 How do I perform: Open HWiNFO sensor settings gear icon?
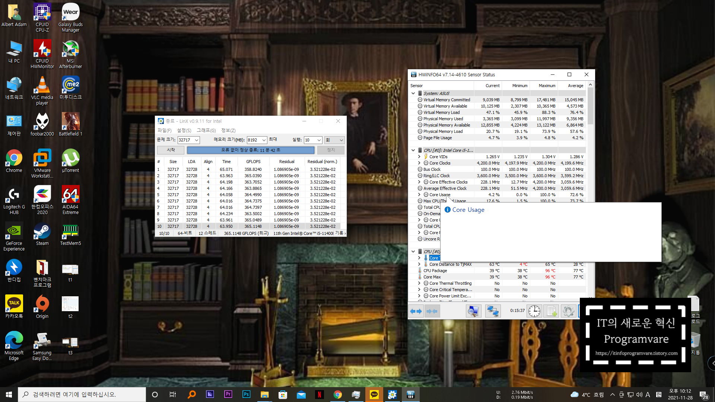pos(568,311)
